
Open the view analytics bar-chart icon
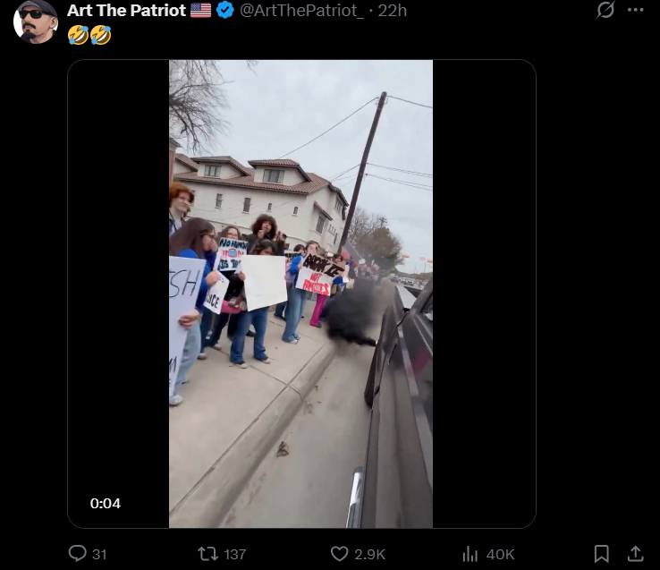click(470, 554)
